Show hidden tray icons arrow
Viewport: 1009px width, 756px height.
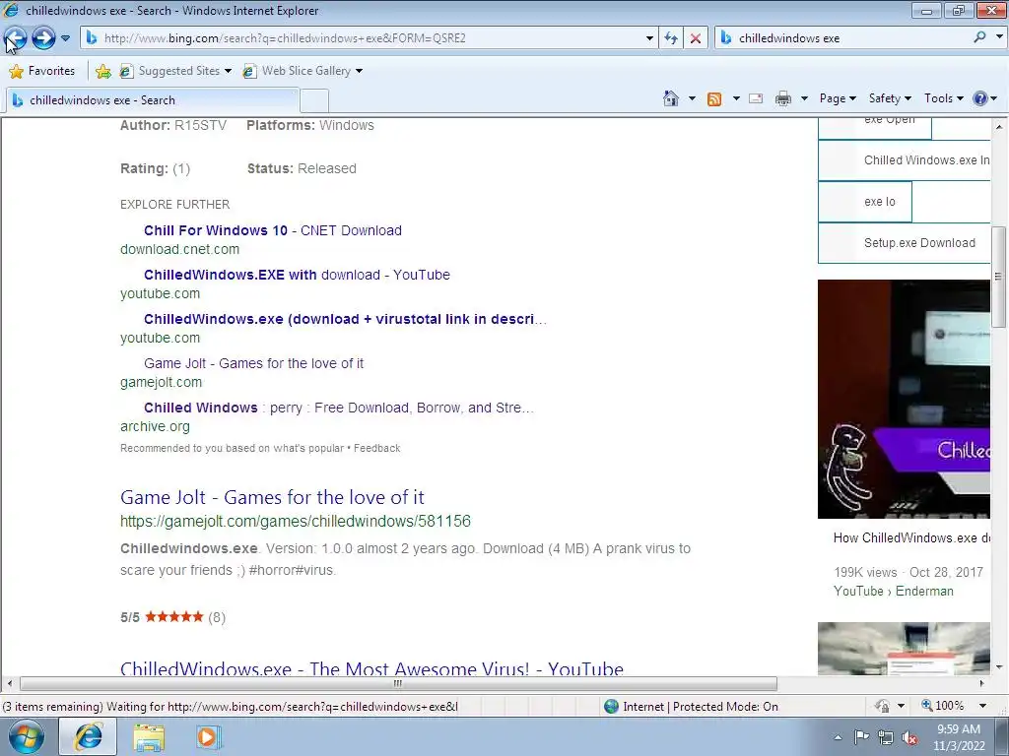[838, 737]
